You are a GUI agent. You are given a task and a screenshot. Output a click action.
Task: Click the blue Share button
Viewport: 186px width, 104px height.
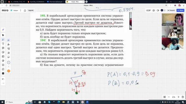[x=180, y=10]
